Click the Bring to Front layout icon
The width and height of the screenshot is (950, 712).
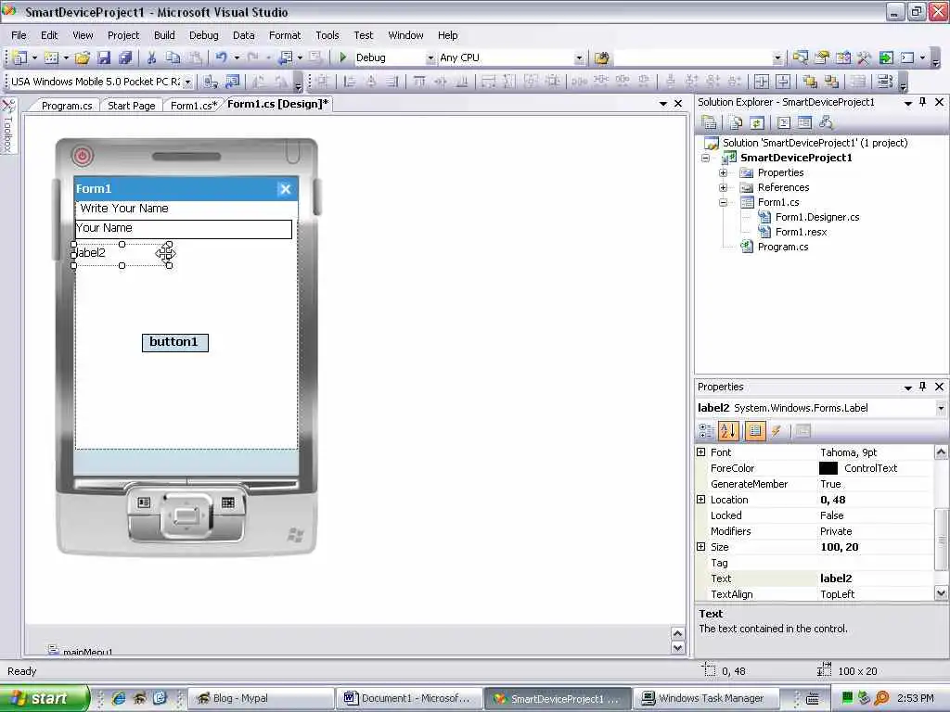coord(809,82)
